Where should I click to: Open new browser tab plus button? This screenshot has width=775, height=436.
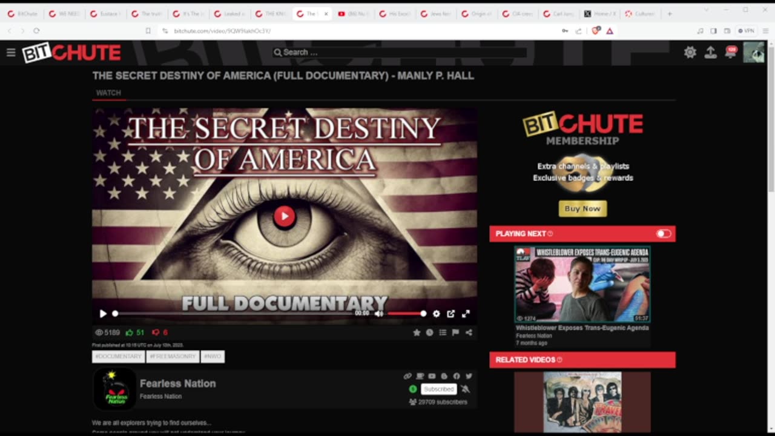[x=670, y=13]
